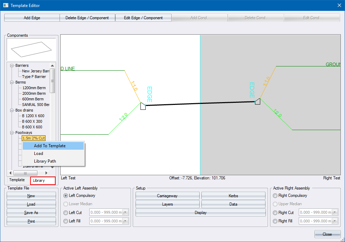Click the Add Edge button
This screenshot has height=242, width=345.
click(32, 18)
